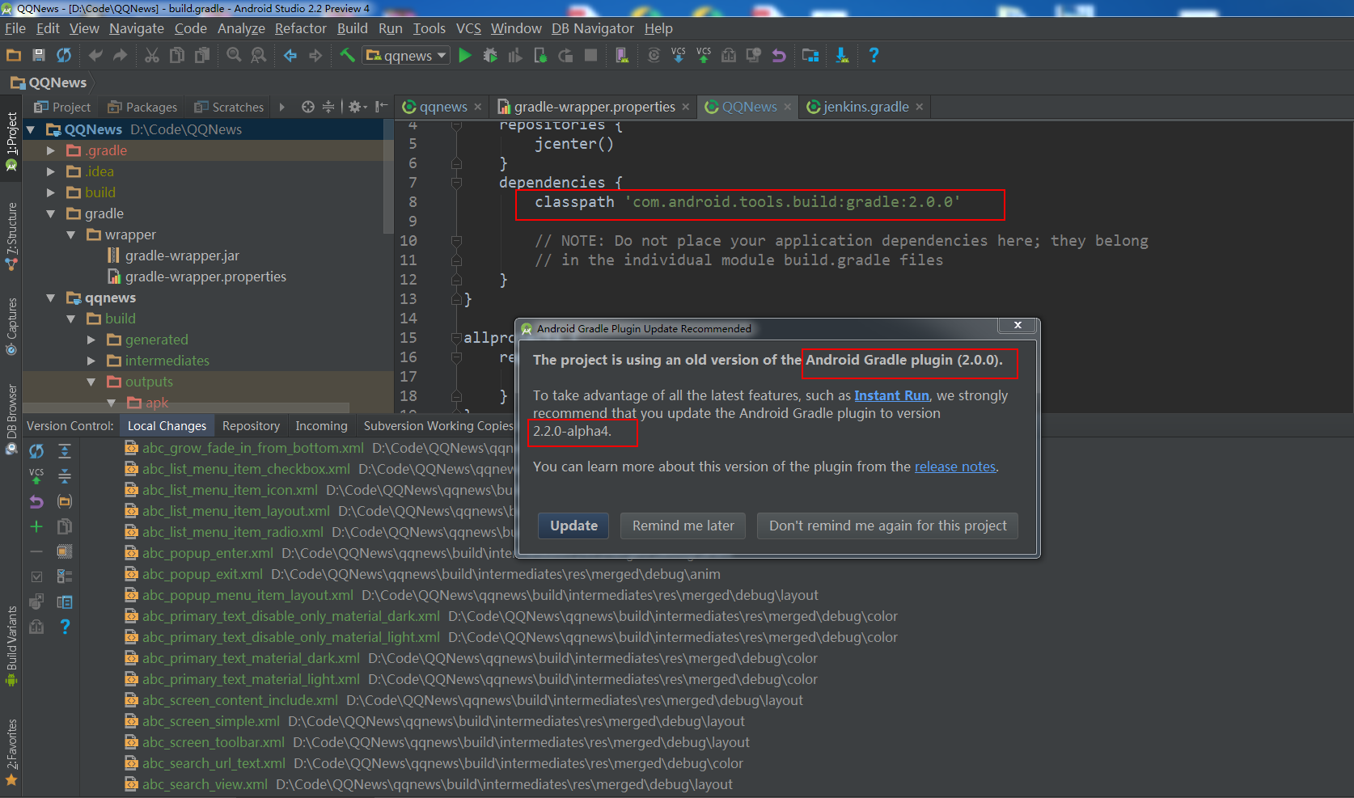Click Don't remind me again for this project
1354x798 pixels.
coord(888,526)
